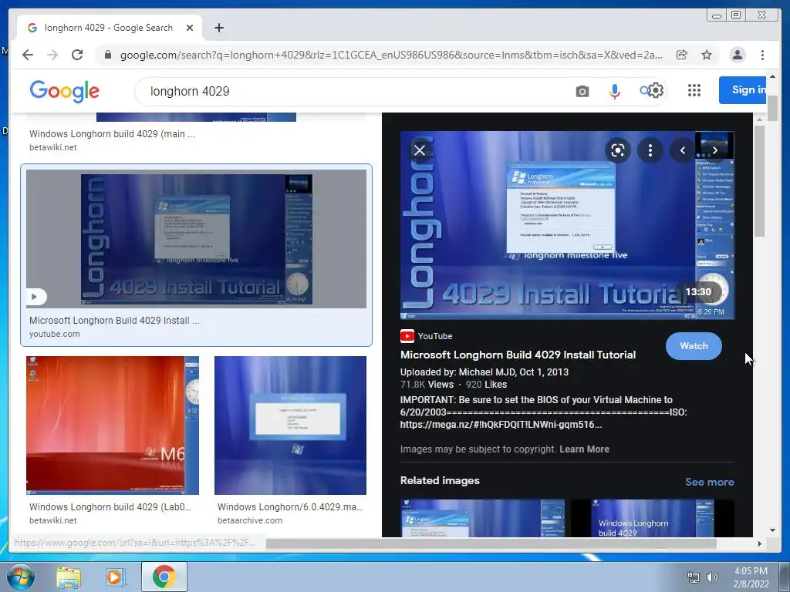Select the 4029 Install Tutorial result thumbnail
The image size is (790, 592).
(197, 239)
